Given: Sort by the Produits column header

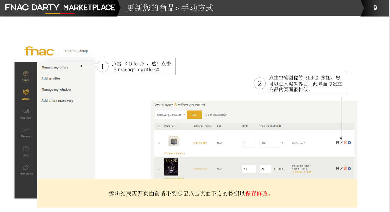Looking at the screenshot, I should point(170,126).
